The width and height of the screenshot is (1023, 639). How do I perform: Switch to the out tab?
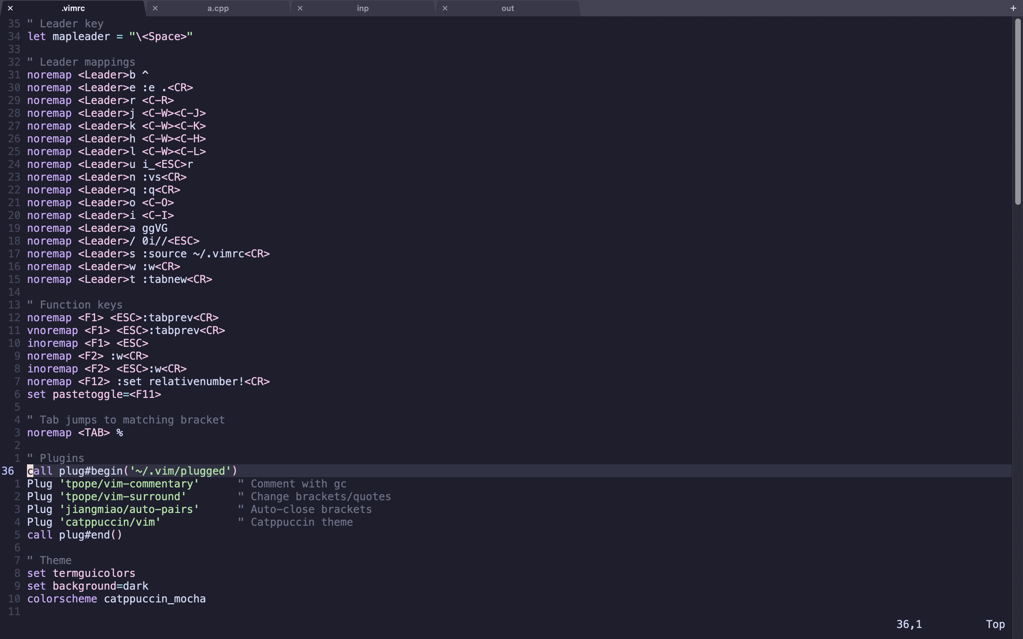click(508, 8)
